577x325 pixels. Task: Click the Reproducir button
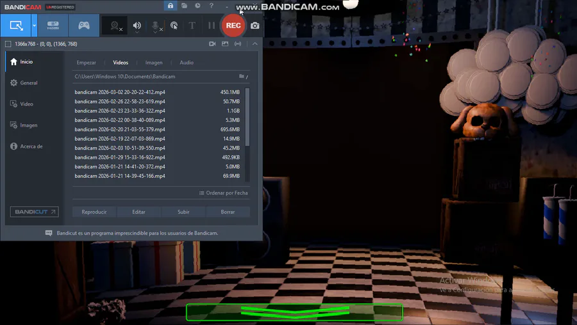click(94, 212)
